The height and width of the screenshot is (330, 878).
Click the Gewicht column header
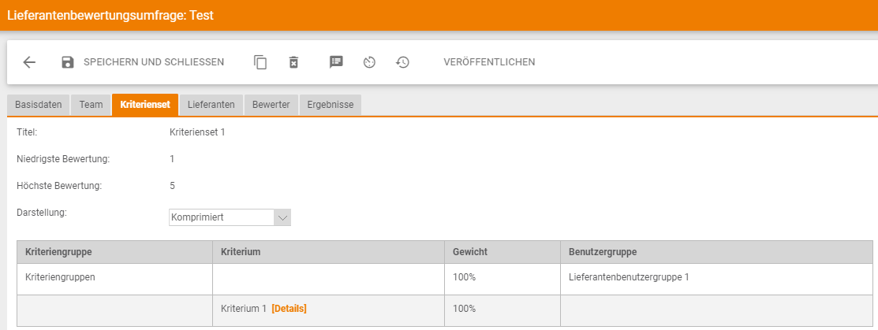469,252
